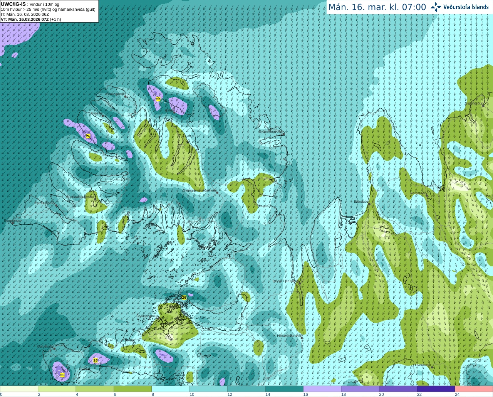This screenshot has height=397, width=493.
Task: Select the Gjögurflugvöllur station label
Action: pyautogui.click(x=271, y=131)
